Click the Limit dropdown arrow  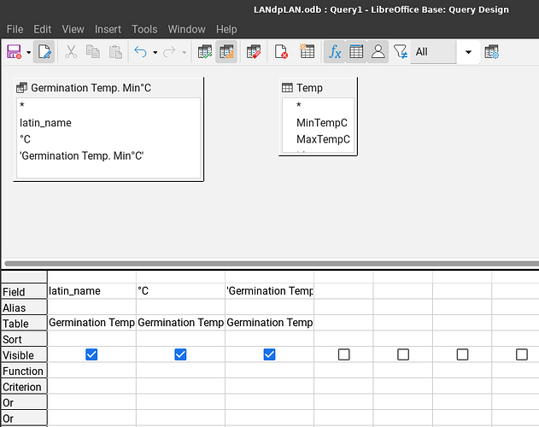click(468, 52)
